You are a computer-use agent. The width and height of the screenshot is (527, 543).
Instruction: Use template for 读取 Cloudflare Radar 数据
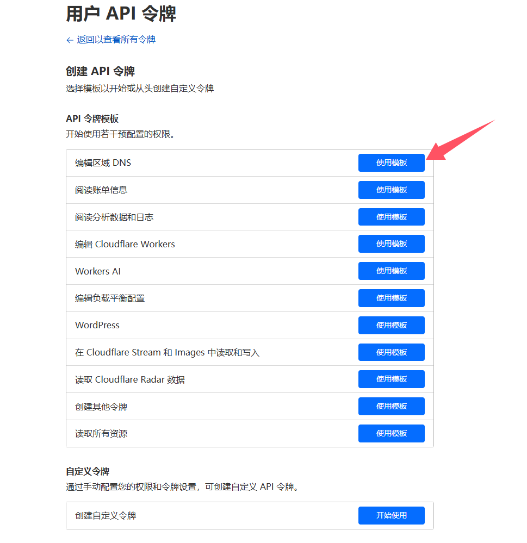[x=391, y=379]
